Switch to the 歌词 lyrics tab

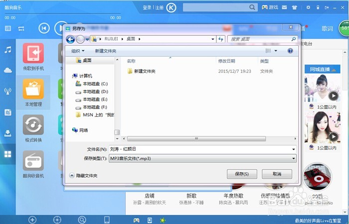point(327,28)
